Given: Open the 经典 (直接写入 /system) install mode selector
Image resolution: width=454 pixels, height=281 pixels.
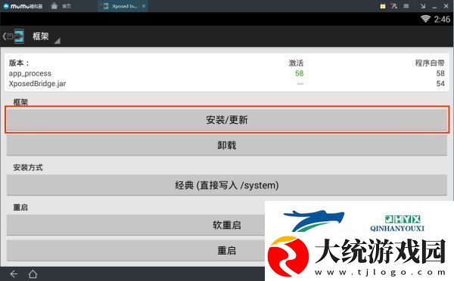Looking at the screenshot, I should (227, 185).
